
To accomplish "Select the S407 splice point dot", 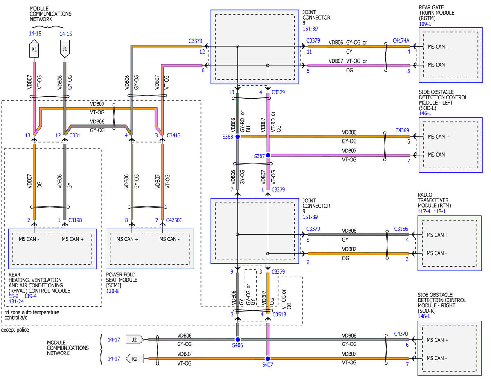I will click(x=268, y=359).
